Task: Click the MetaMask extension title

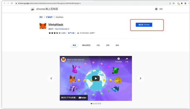Action: 56,25
